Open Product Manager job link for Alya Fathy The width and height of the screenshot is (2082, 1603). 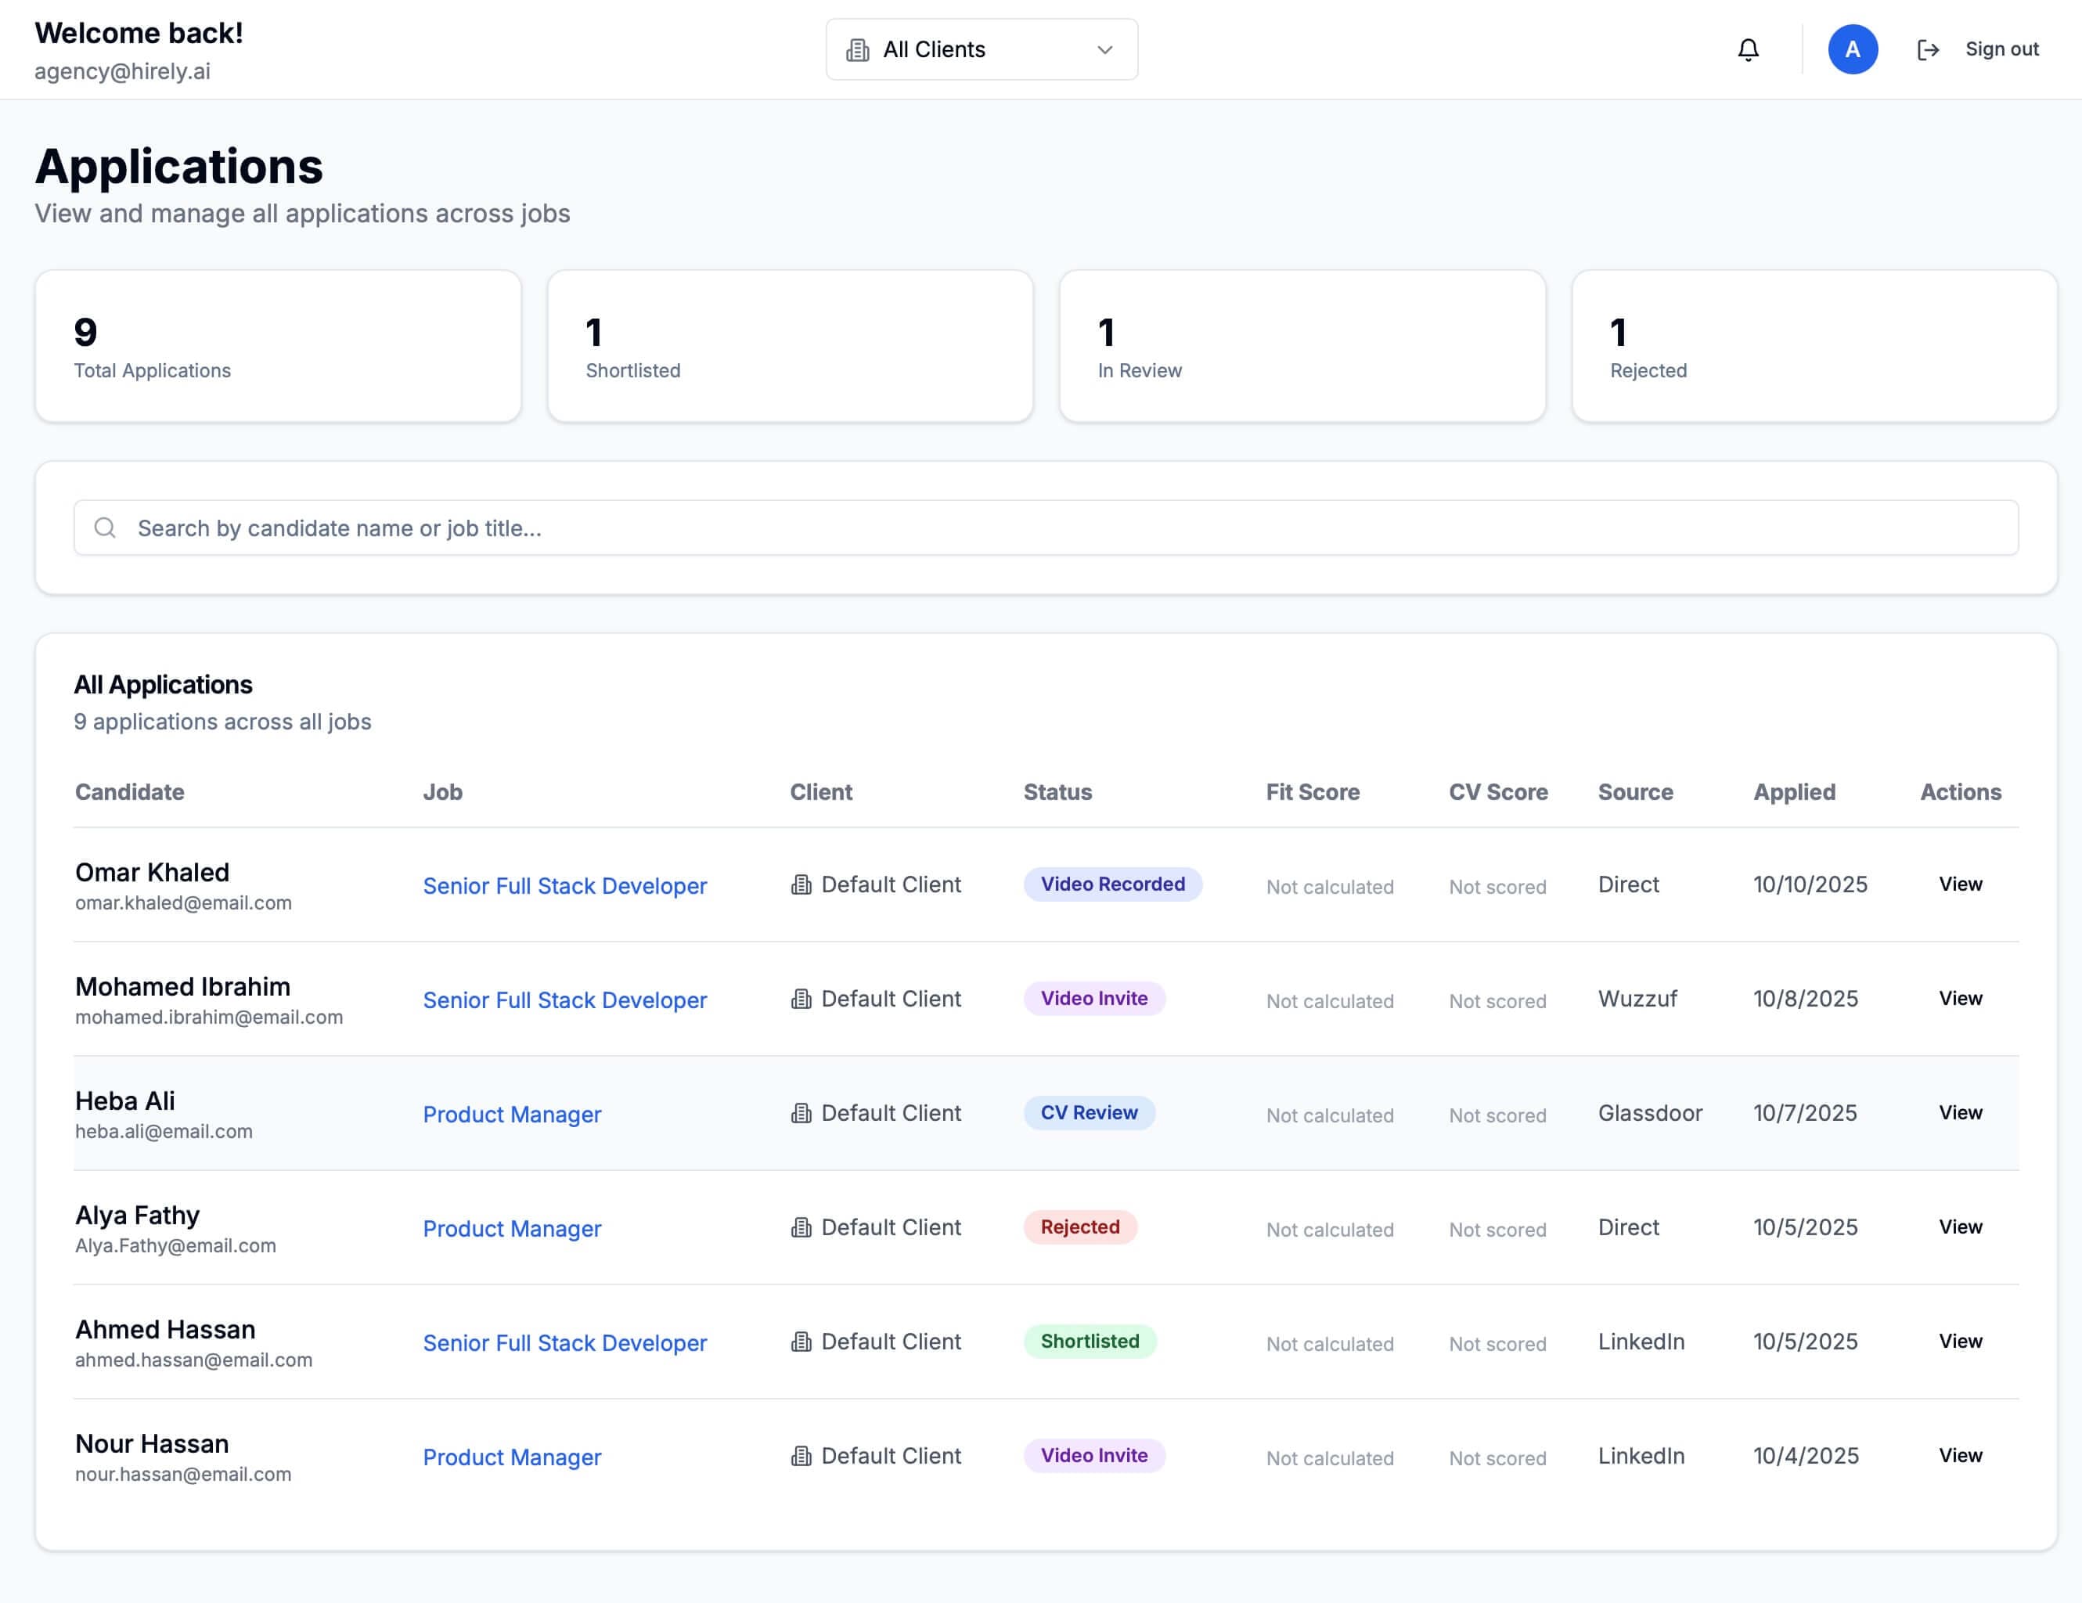pyautogui.click(x=512, y=1228)
